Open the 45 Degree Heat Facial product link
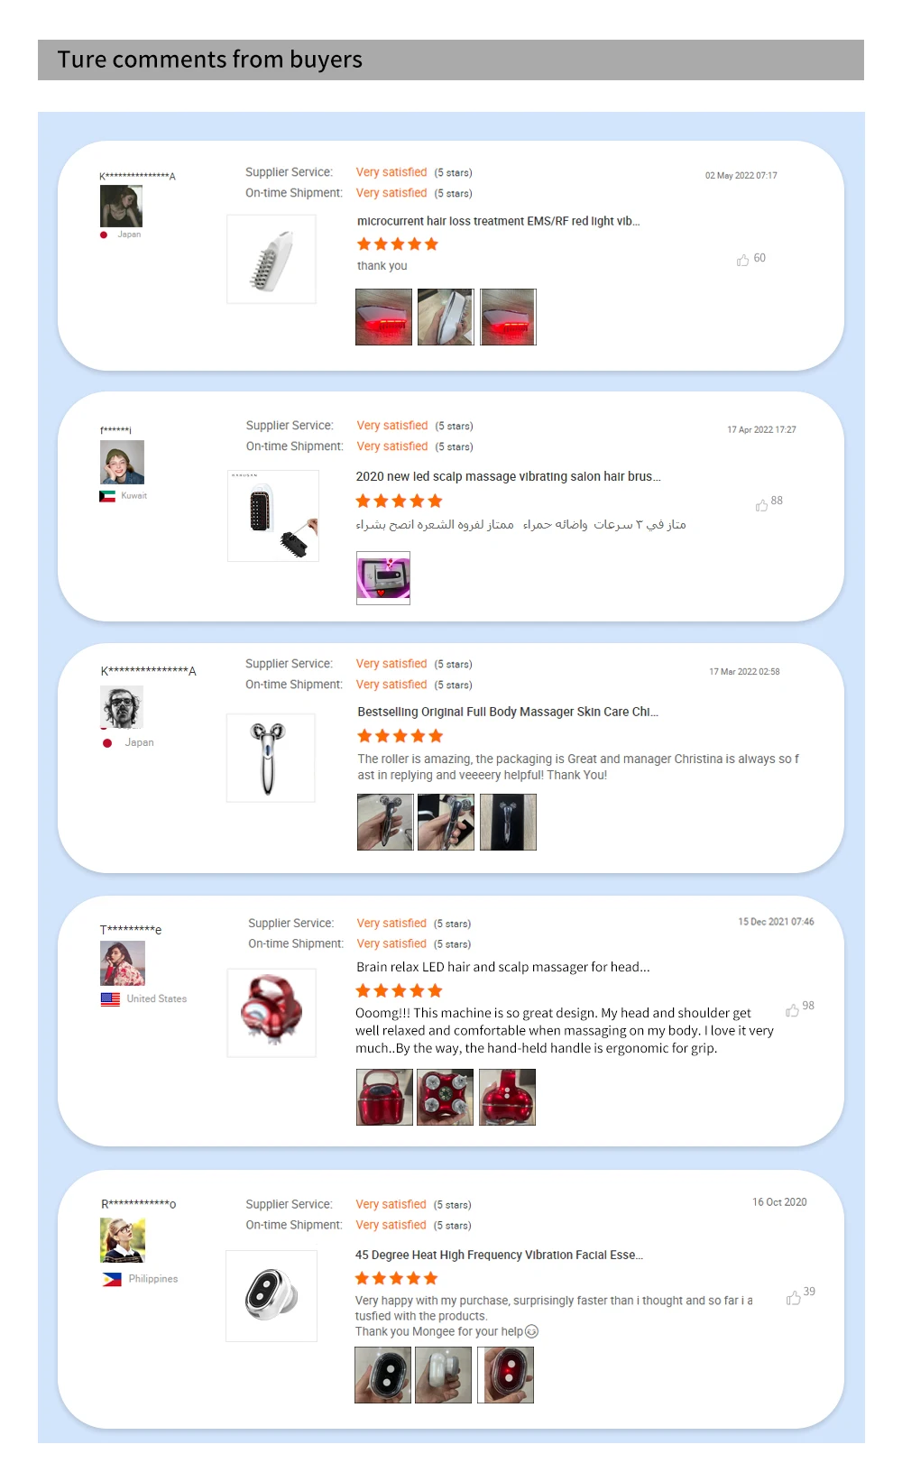902x1472 pixels. 499,1255
